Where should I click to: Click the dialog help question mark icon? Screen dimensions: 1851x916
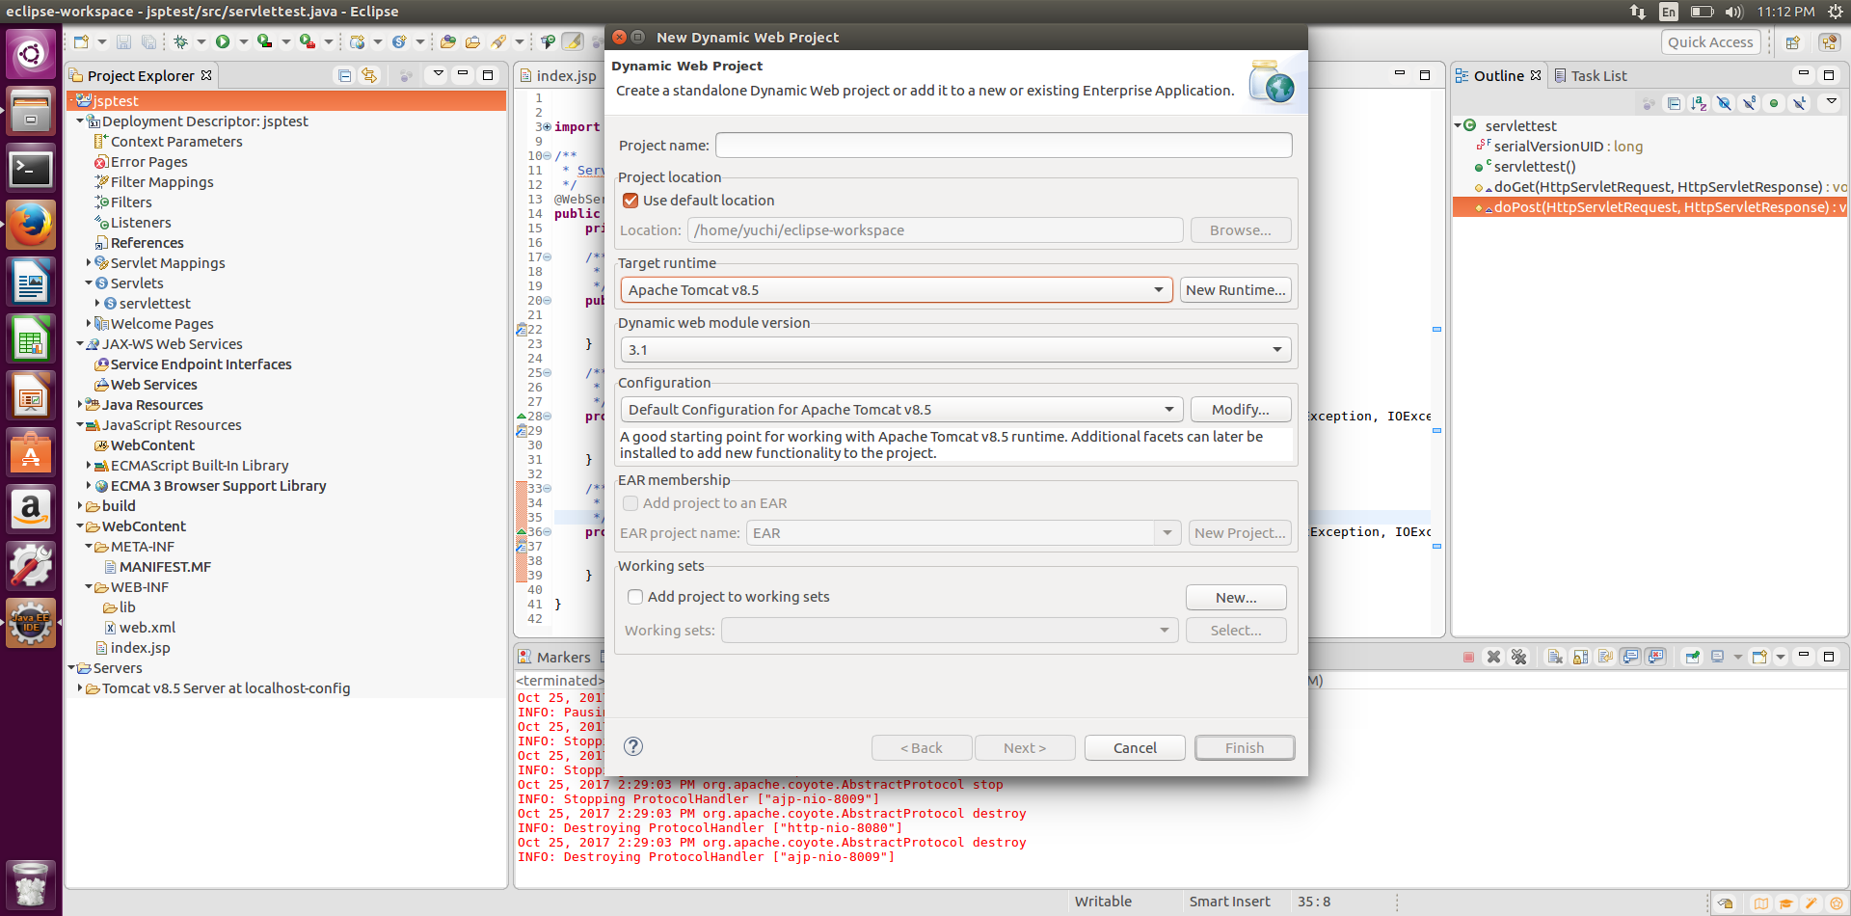pos(633,746)
